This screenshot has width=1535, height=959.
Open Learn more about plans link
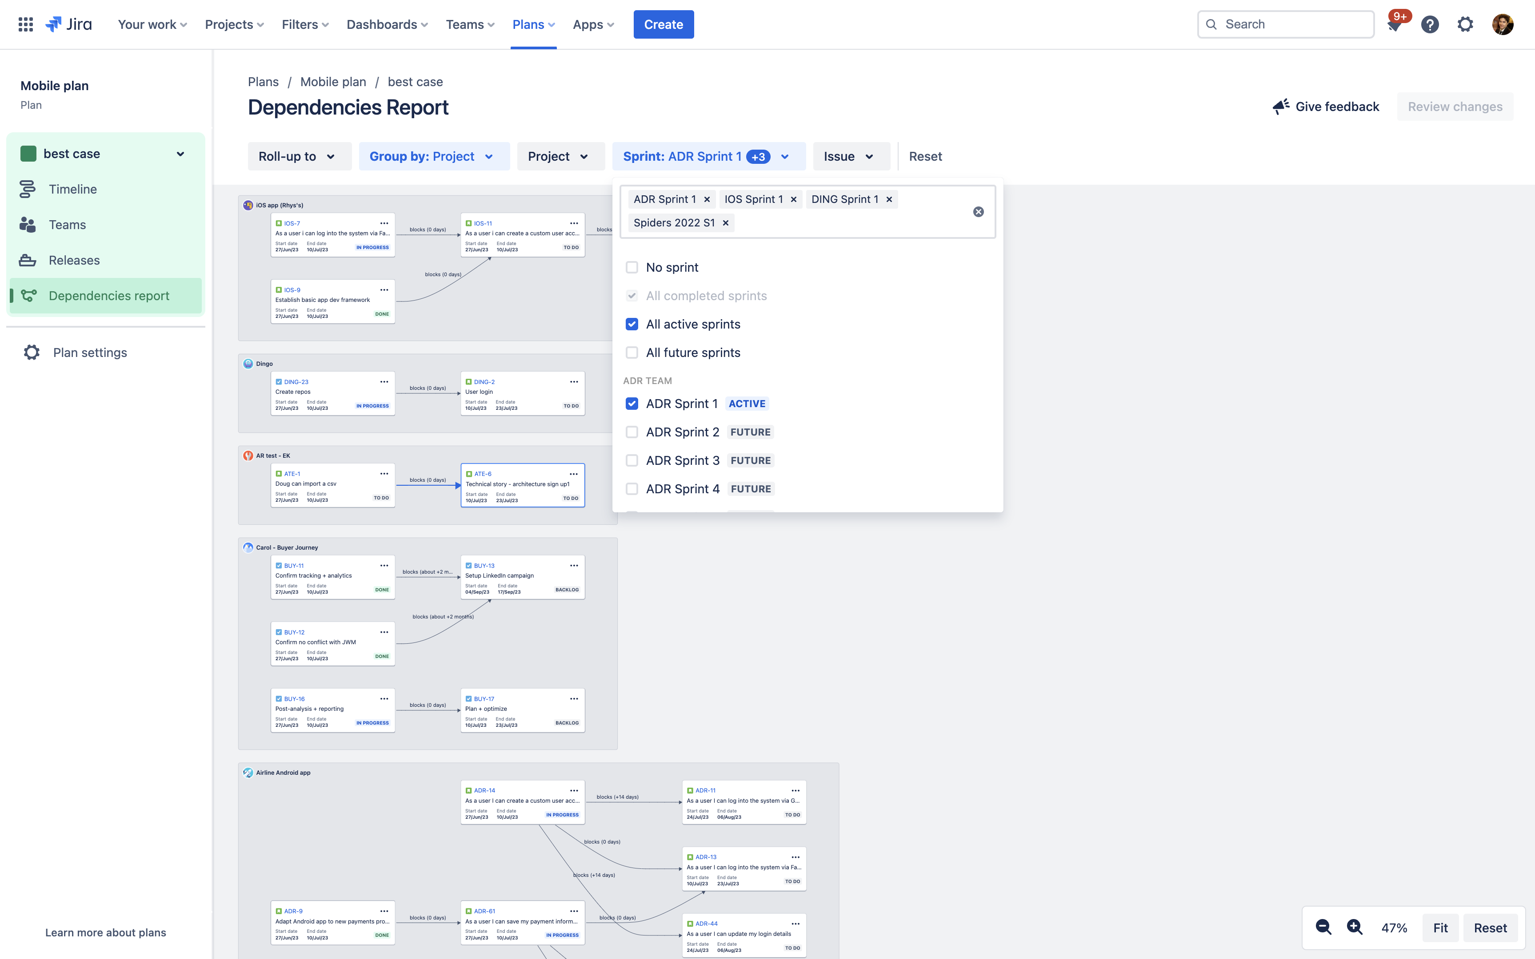(x=105, y=932)
